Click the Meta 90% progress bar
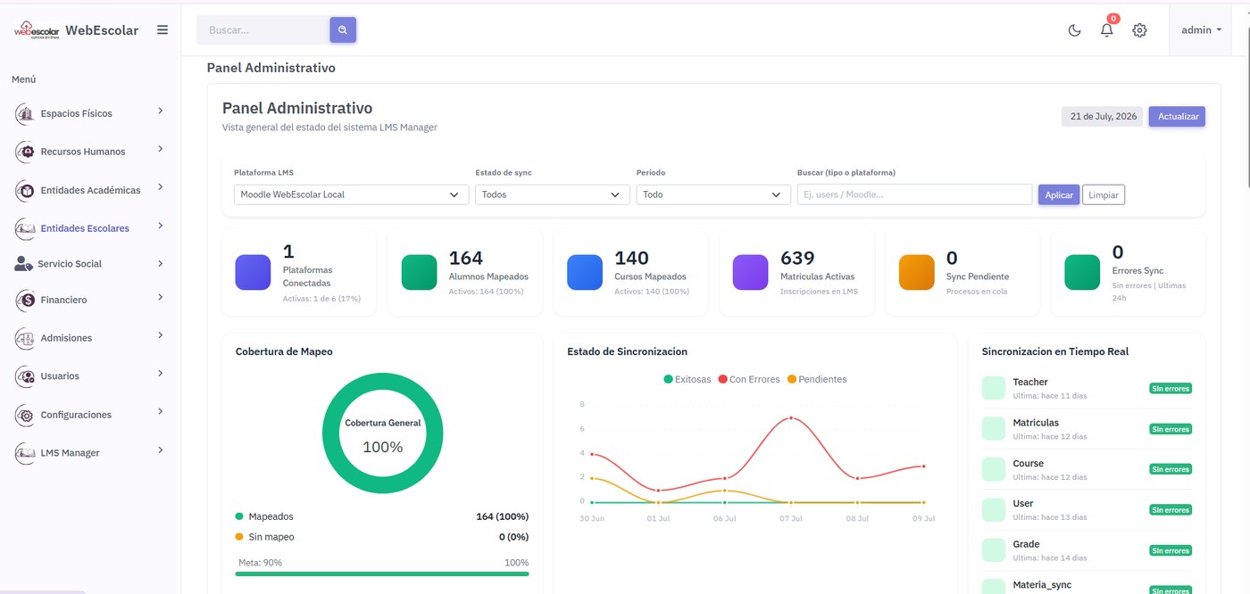This screenshot has width=1250, height=594. click(x=382, y=573)
